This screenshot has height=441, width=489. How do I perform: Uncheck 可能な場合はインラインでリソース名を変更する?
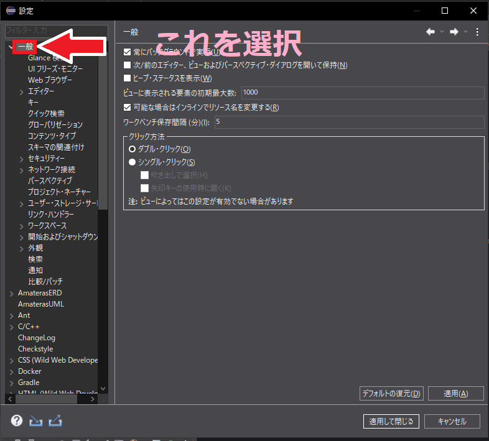[x=128, y=108]
